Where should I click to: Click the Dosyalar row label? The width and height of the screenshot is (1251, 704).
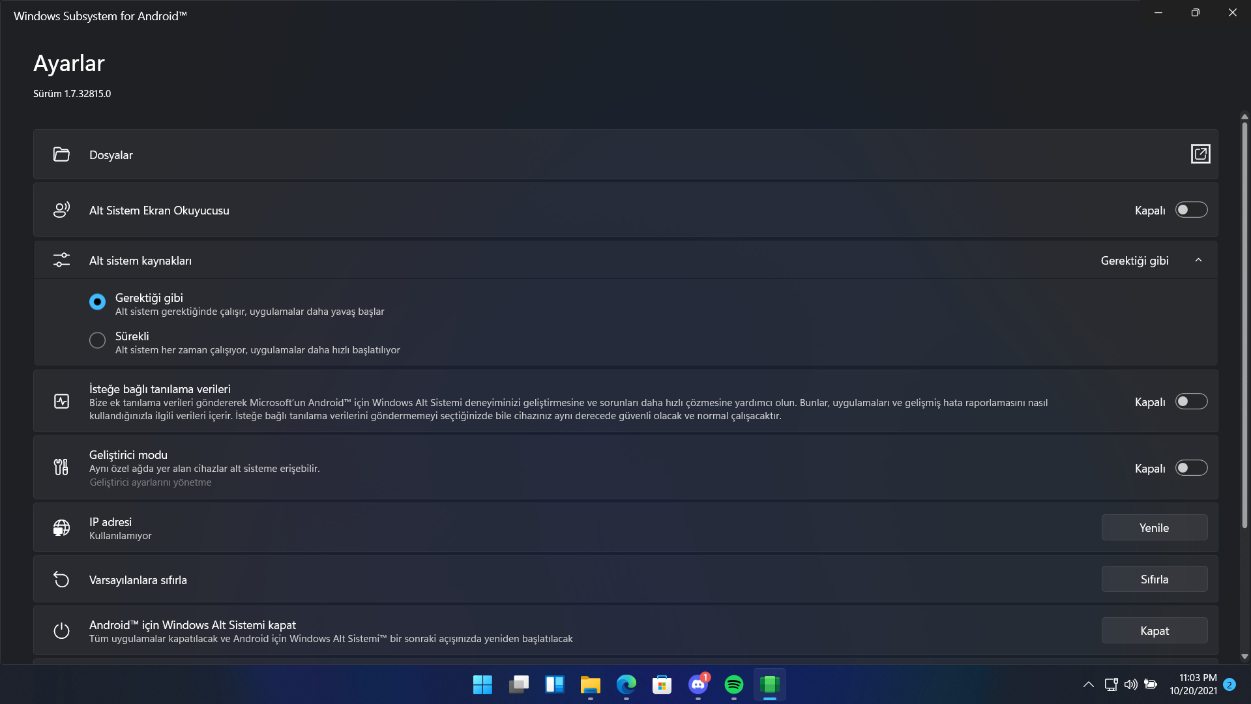point(111,155)
